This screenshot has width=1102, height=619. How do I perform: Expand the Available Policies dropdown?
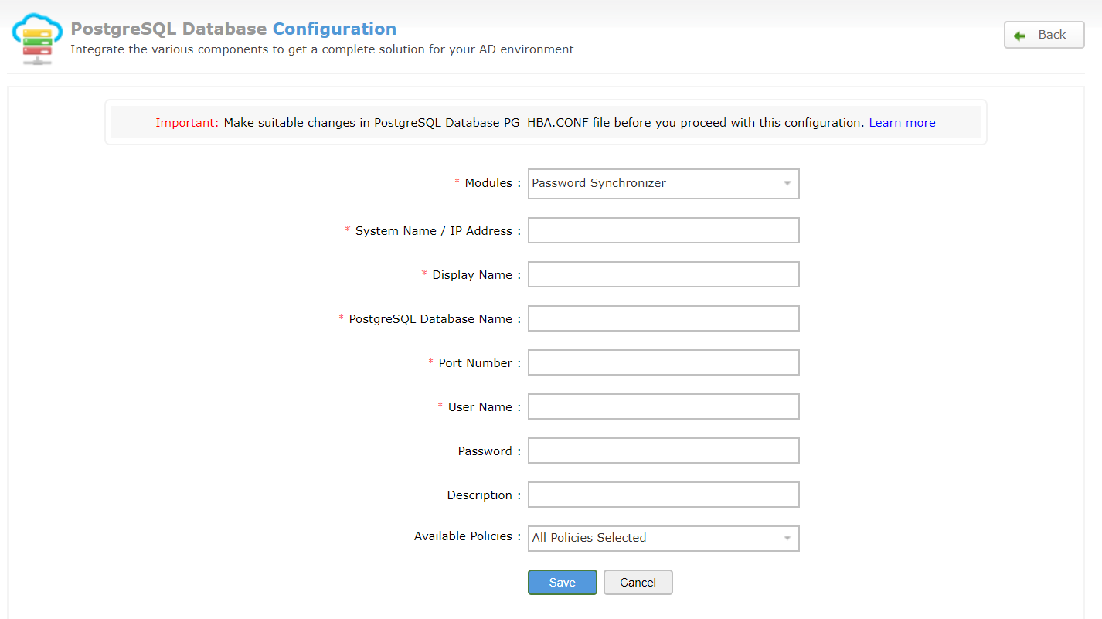coord(655,538)
